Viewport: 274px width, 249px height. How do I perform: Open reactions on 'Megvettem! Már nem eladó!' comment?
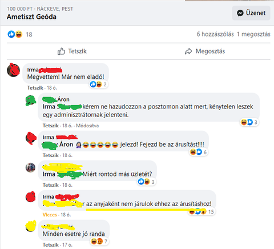(x=99, y=85)
